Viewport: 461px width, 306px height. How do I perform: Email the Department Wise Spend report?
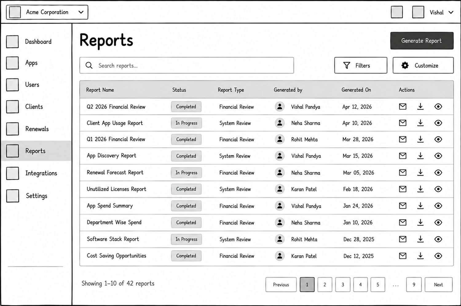pyautogui.click(x=403, y=222)
